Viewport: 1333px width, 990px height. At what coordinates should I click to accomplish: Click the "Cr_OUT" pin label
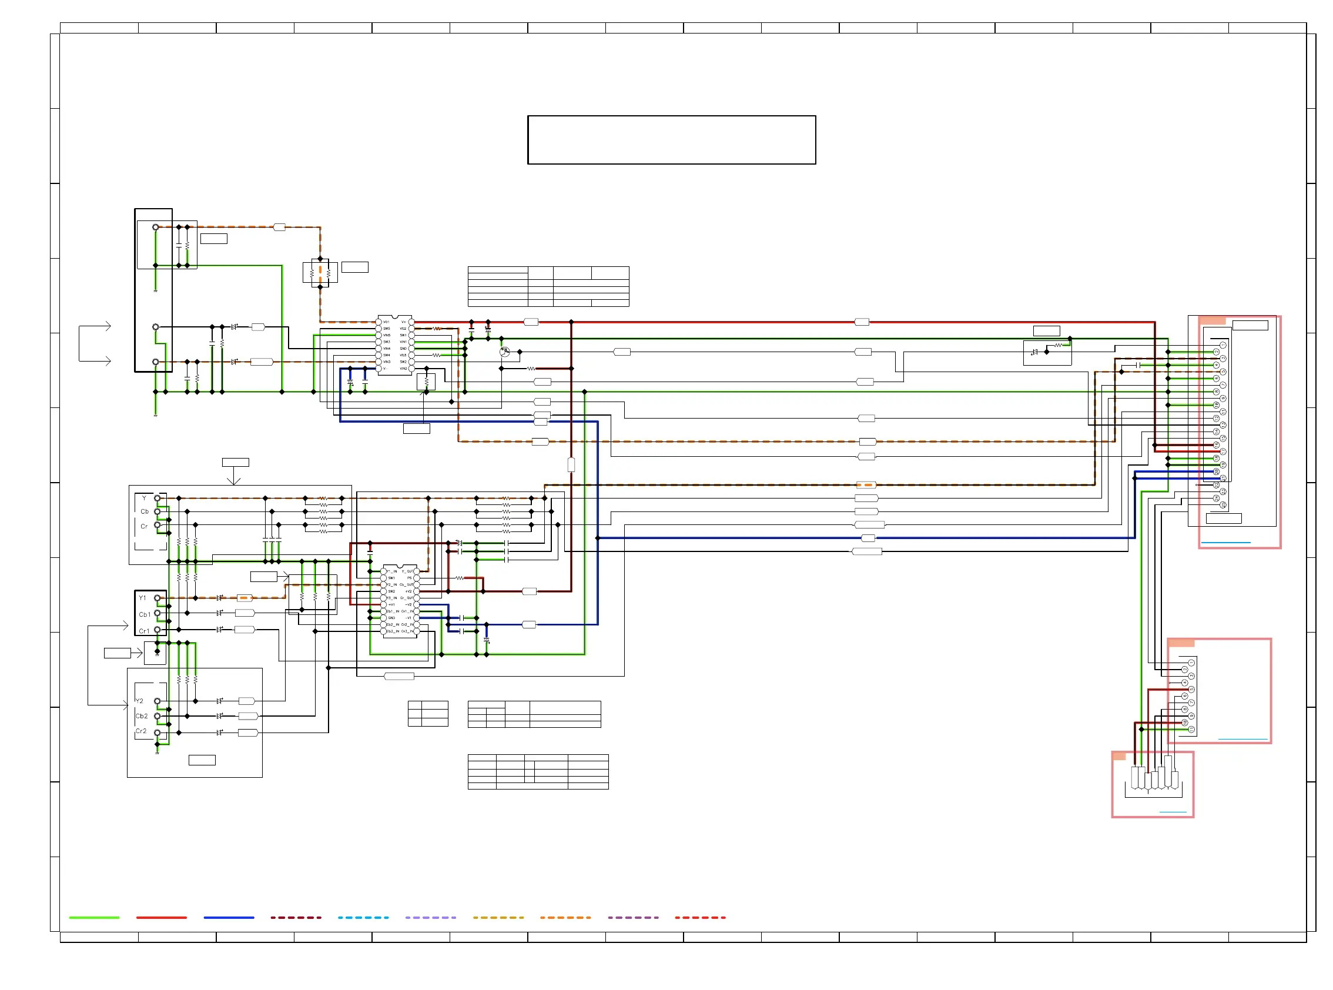tap(407, 598)
